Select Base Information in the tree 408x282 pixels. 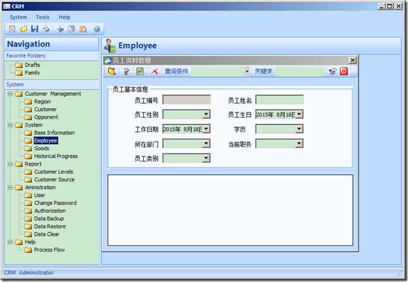(x=54, y=133)
